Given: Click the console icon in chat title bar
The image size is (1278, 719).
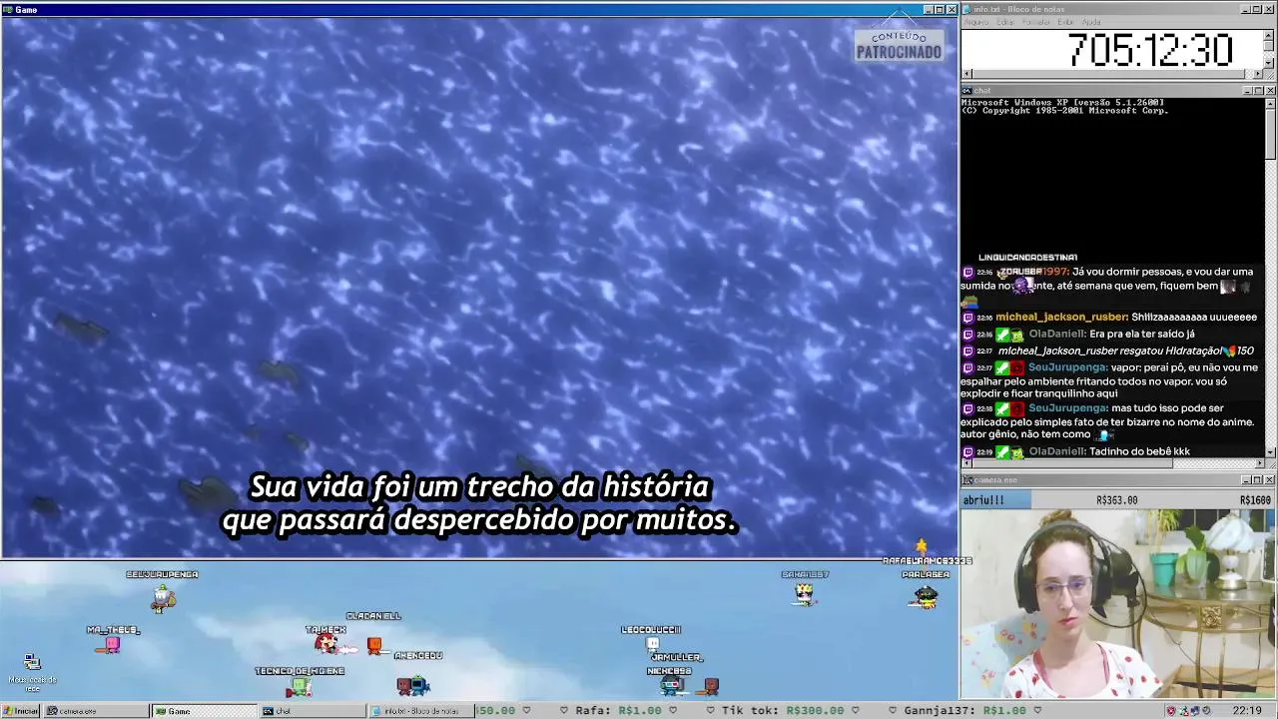Looking at the screenshot, I should 966,91.
